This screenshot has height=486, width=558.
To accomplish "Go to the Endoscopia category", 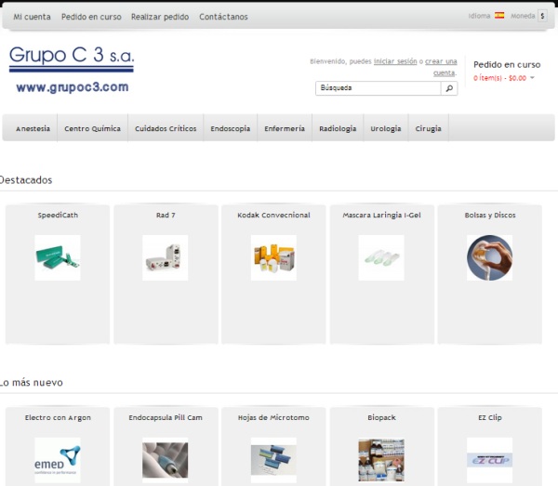I will 231,128.
